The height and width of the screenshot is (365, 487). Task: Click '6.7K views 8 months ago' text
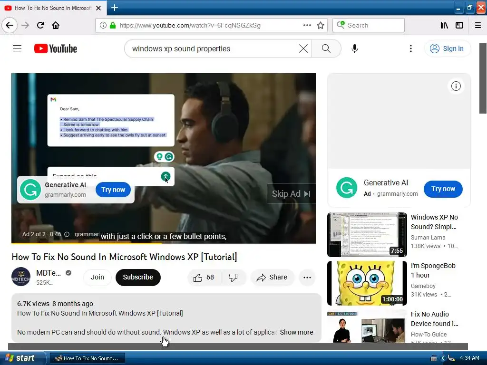[x=55, y=304]
